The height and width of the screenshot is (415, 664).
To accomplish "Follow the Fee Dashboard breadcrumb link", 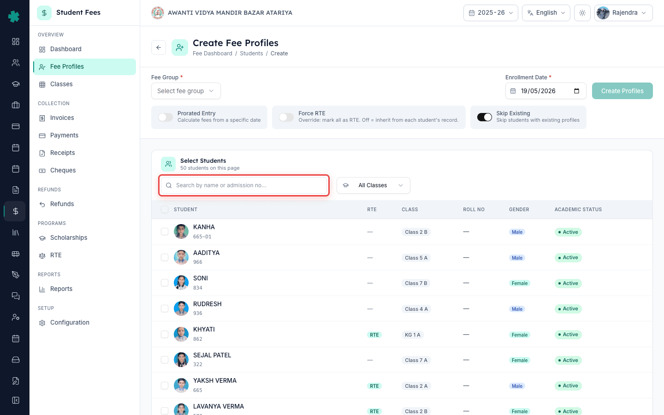I will click(213, 53).
